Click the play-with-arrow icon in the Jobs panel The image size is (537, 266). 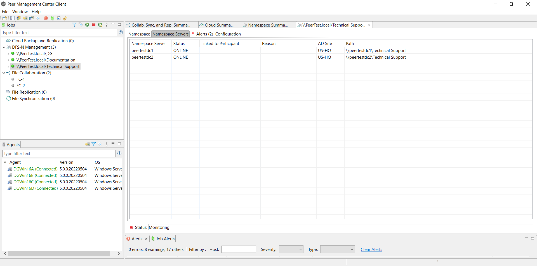click(100, 25)
